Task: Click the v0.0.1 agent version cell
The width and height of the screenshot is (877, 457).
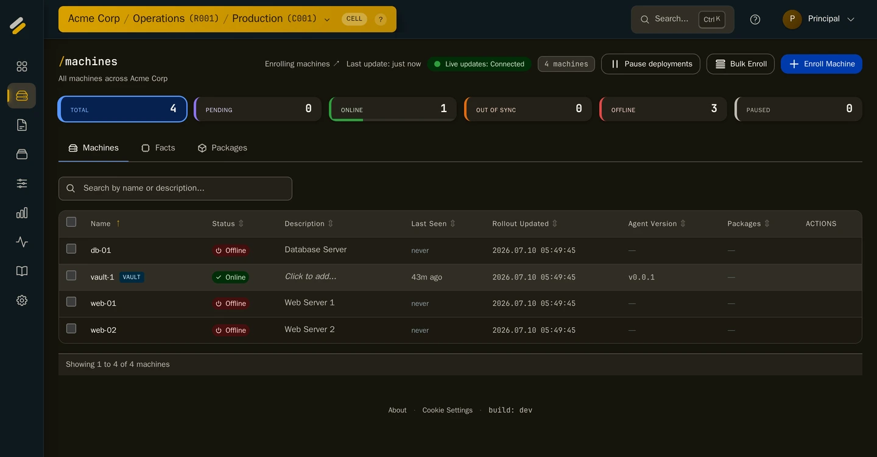Action: (641, 277)
